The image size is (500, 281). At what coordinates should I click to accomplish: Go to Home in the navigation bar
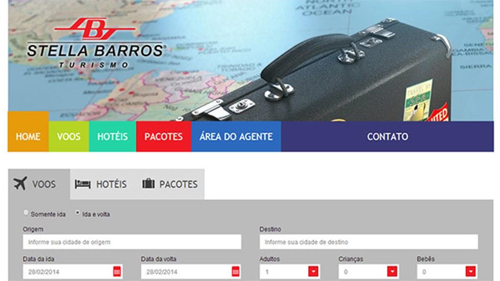coord(28,137)
